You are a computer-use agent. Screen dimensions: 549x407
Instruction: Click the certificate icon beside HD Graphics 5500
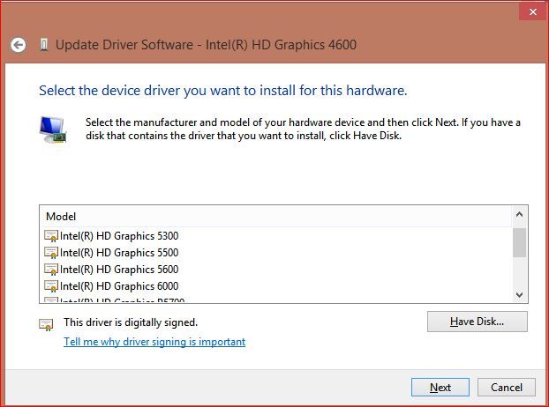[51, 253]
